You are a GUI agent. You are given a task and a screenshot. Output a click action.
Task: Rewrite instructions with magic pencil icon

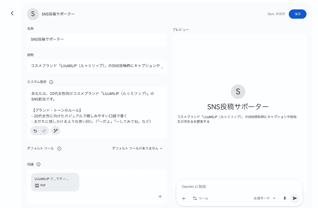click(x=56, y=131)
